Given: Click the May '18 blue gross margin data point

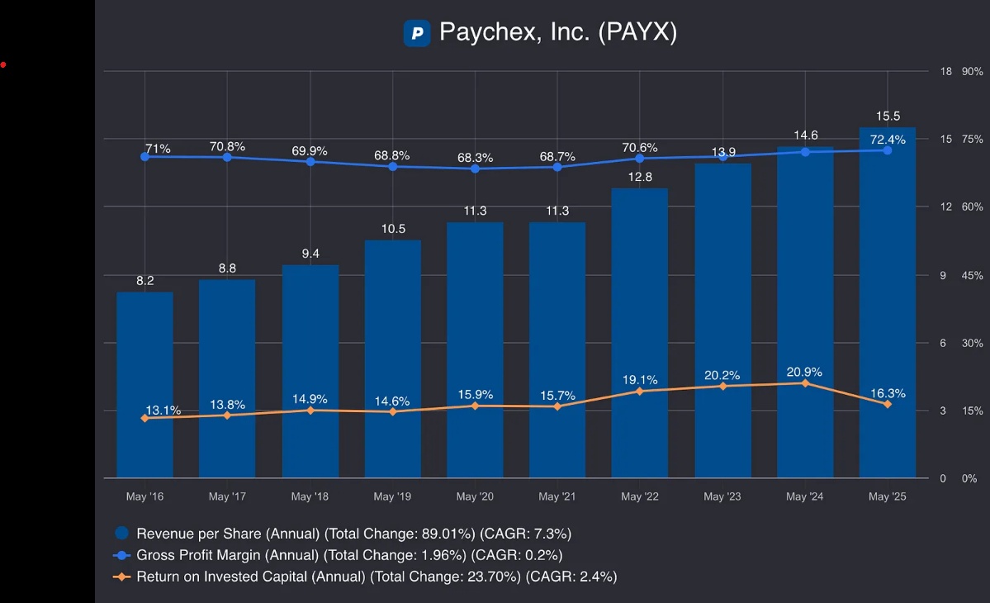Looking at the screenshot, I should [x=310, y=162].
